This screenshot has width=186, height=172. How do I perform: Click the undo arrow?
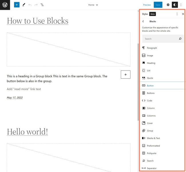point(30,5)
